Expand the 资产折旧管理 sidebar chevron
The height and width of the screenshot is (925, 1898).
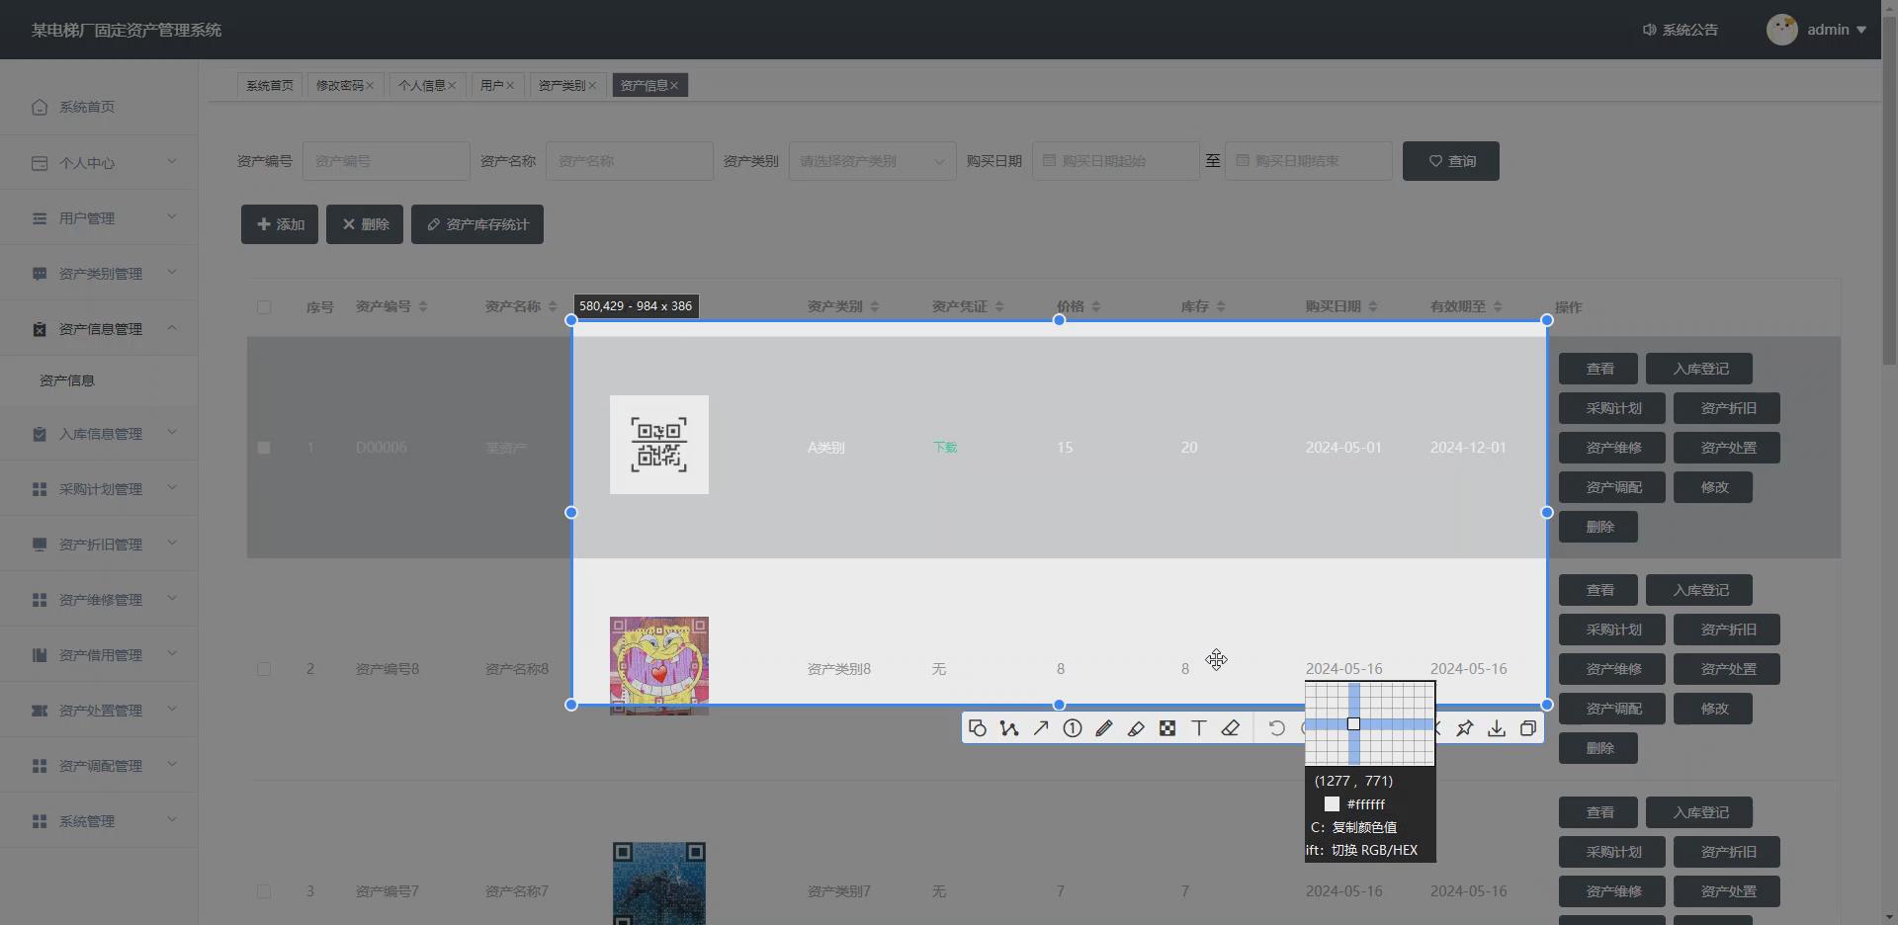171,544
